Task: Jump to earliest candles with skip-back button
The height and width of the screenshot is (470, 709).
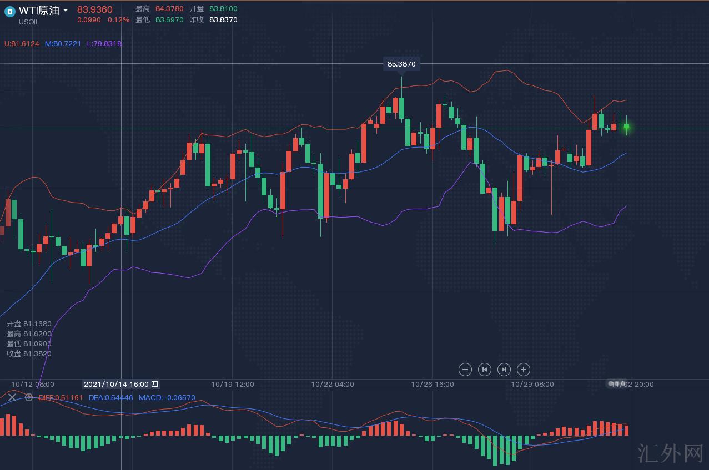Action: (485, 369)
